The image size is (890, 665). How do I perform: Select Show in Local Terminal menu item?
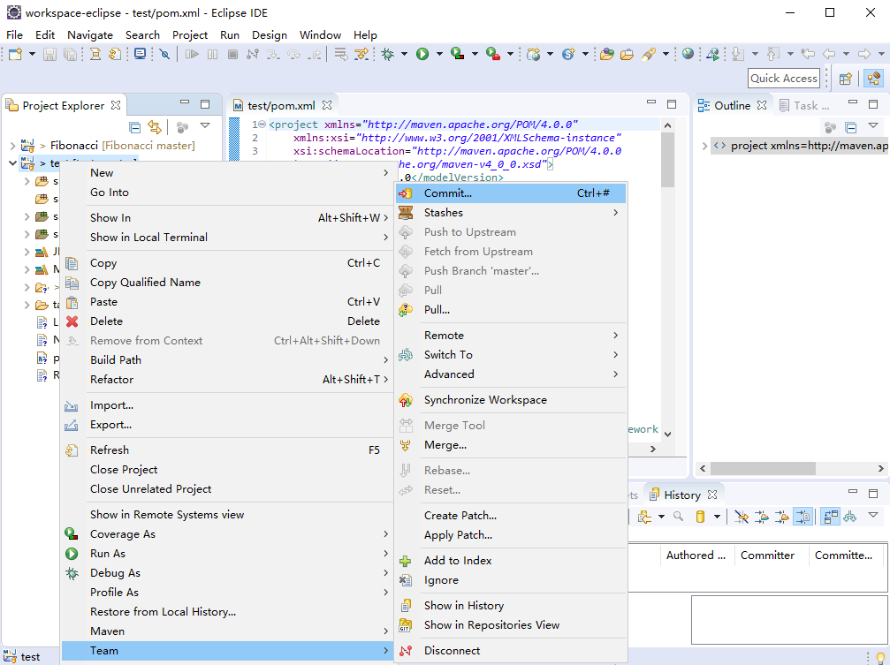tap(226, 238)
